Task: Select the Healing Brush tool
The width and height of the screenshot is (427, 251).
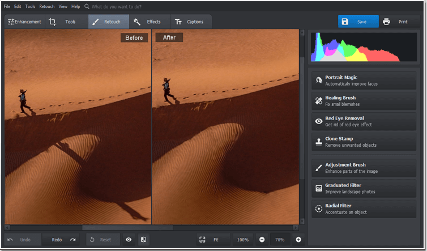Action: point(364,101)
